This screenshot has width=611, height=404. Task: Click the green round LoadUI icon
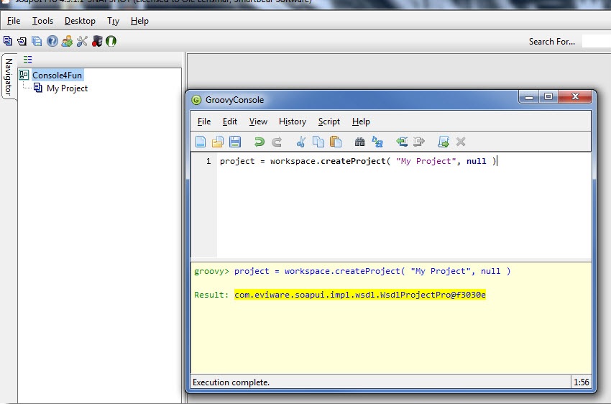[111, 41]
